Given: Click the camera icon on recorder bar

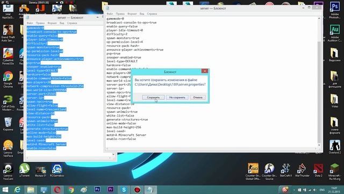Looking at the screenshot, I should coord(62,2).
